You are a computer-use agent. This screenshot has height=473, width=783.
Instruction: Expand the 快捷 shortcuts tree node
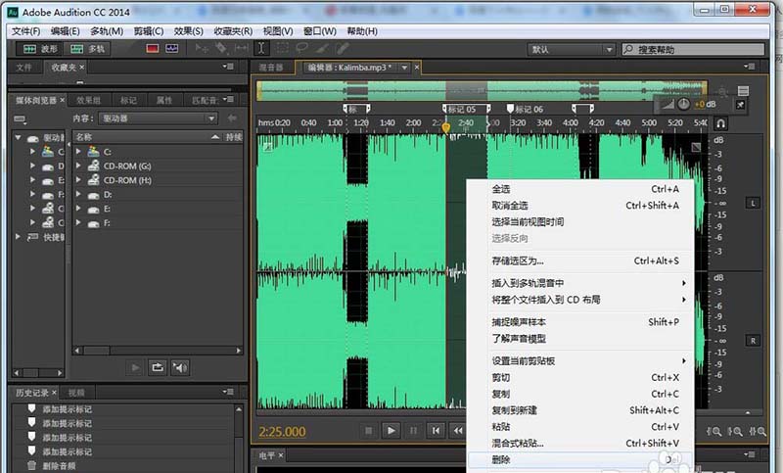coord(18,237)
